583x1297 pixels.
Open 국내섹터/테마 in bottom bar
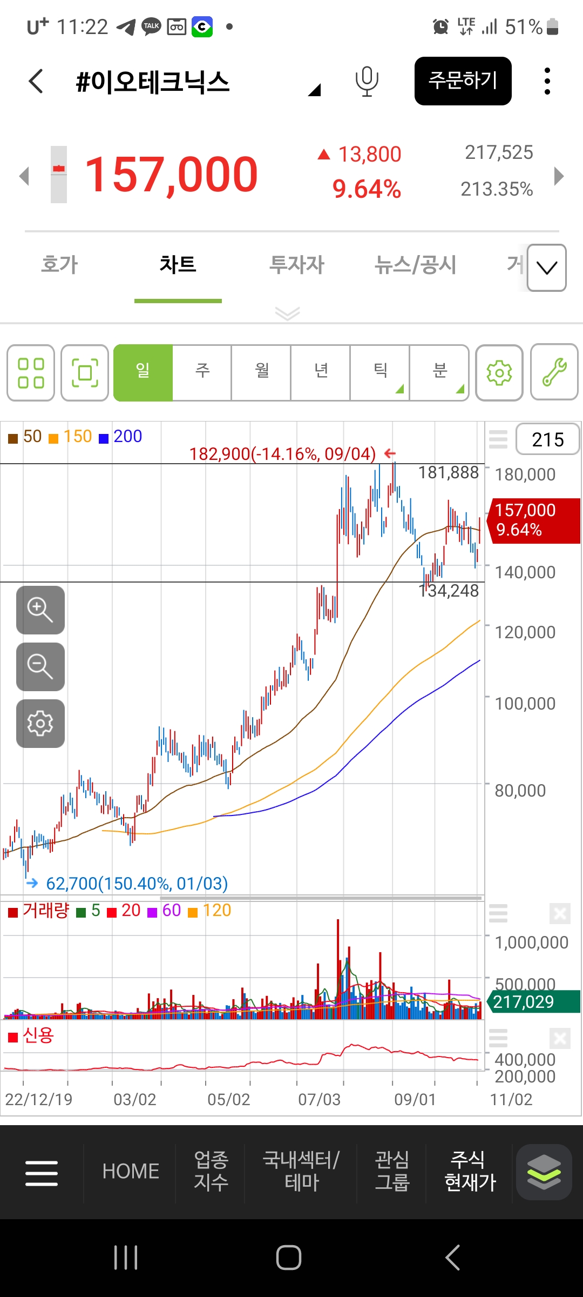coord(301,1172)
